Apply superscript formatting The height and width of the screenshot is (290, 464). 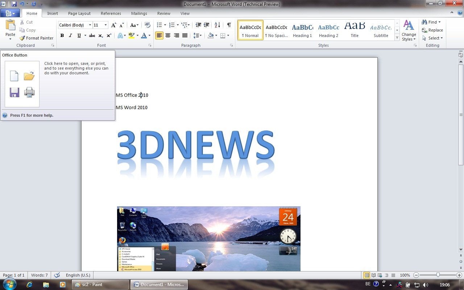tap(109, 36)
